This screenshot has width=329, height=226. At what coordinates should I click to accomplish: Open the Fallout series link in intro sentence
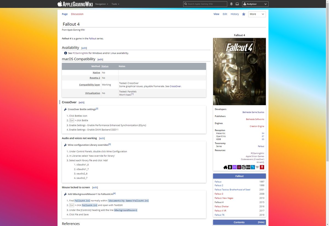coord(92,39)
